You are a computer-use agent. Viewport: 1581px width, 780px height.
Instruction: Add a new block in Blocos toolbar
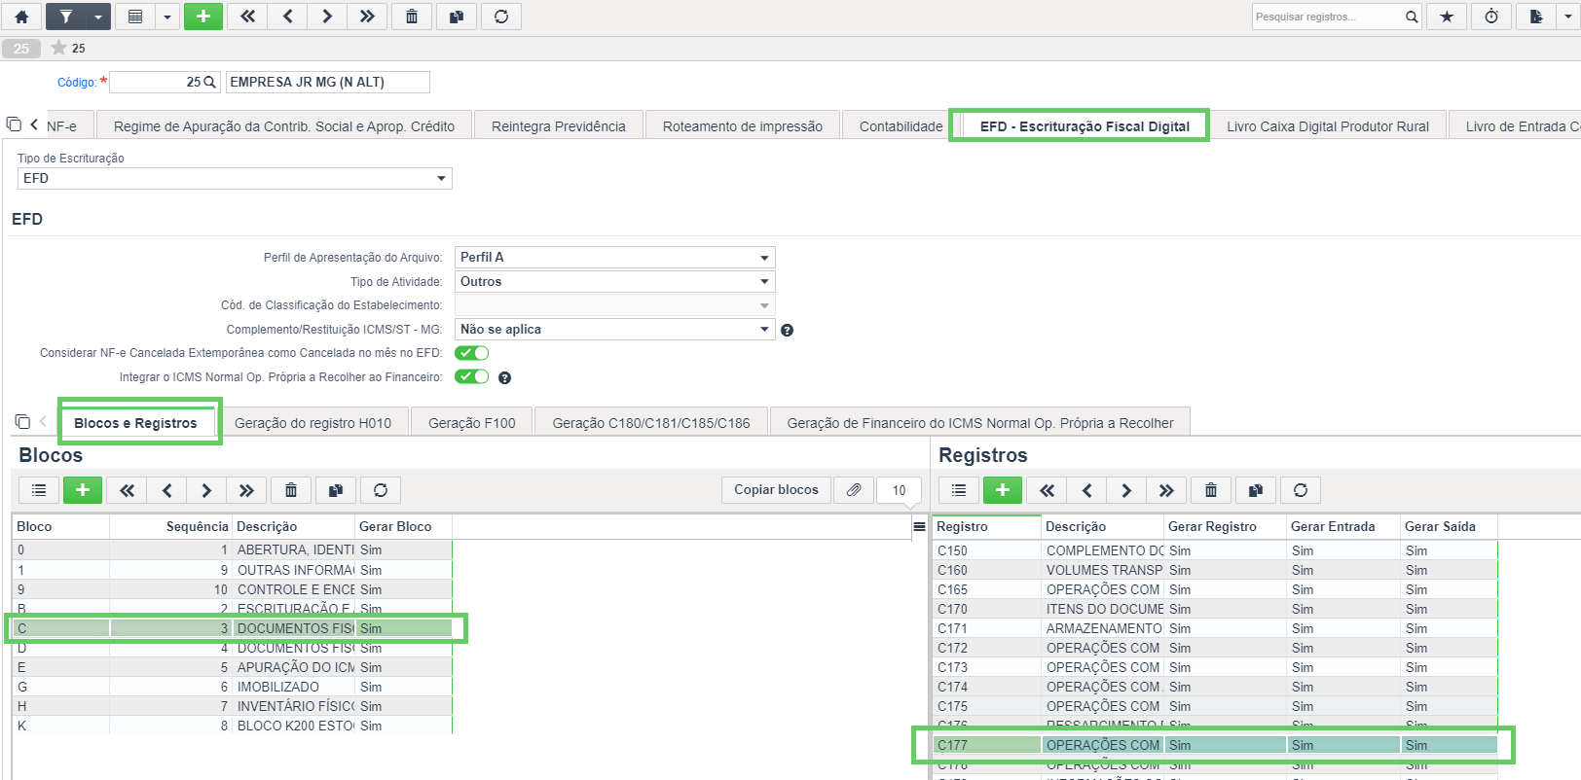pos(83,490)
